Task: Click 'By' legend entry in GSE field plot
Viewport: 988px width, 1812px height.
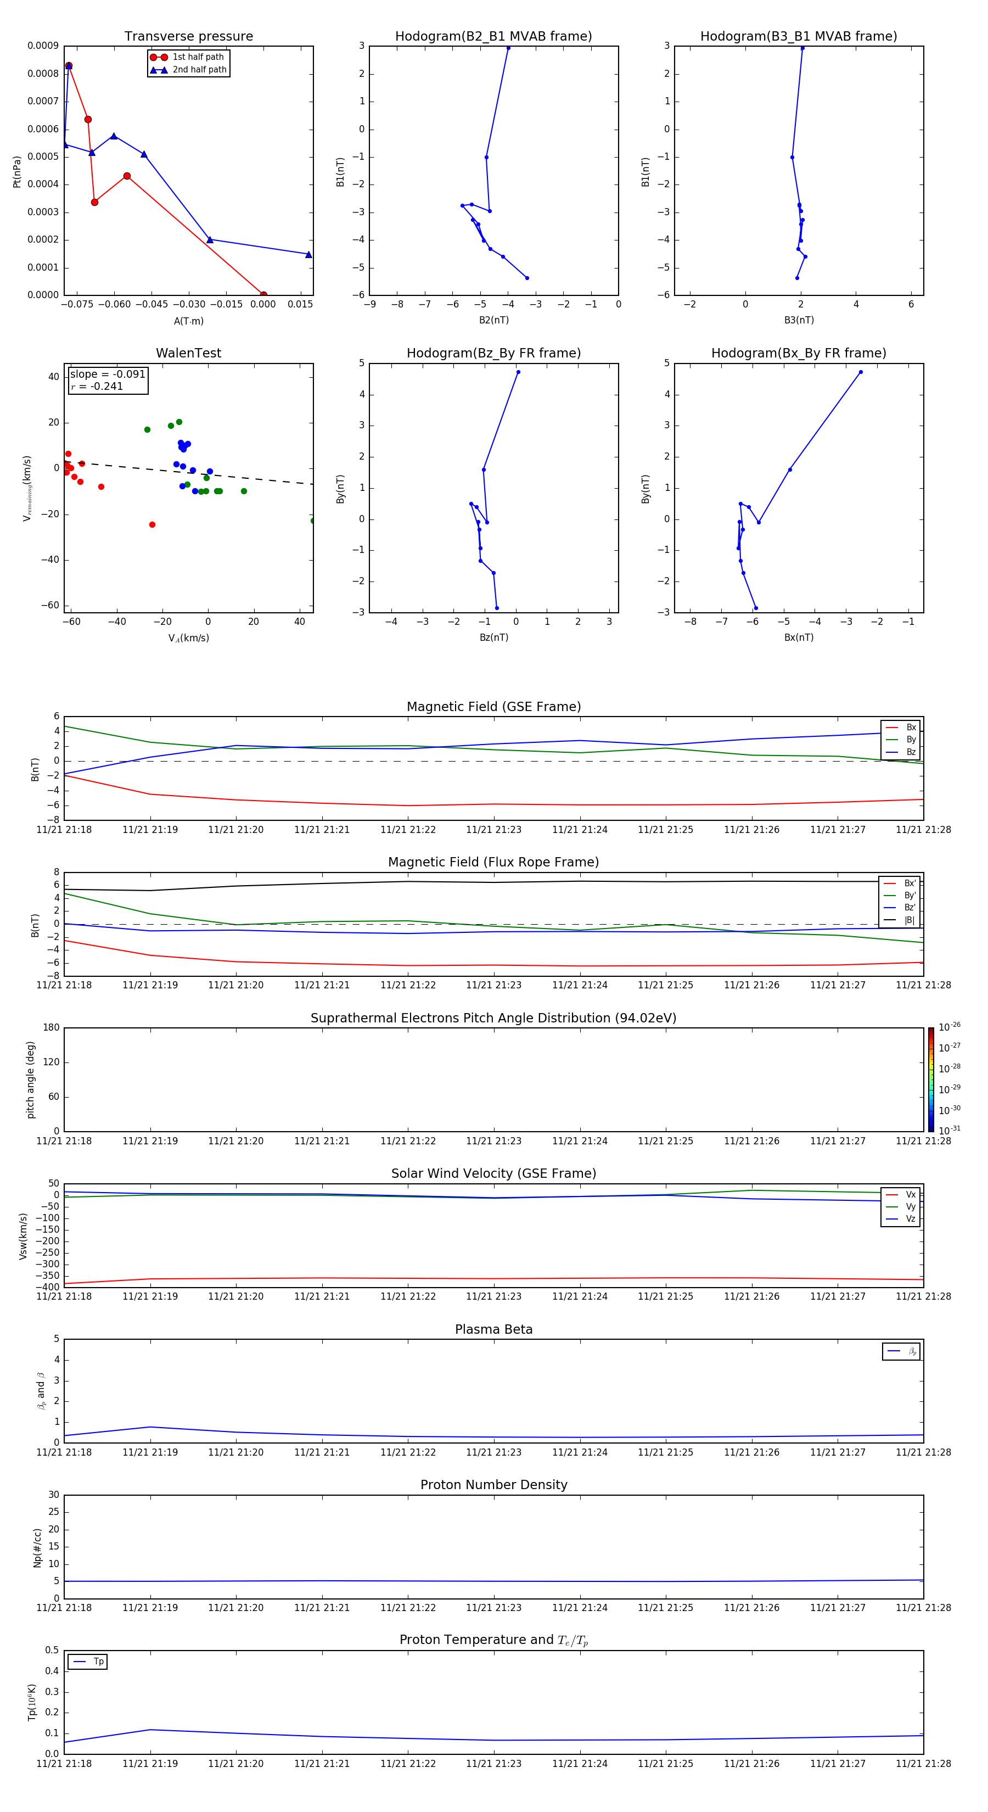Action: point(901,740)
